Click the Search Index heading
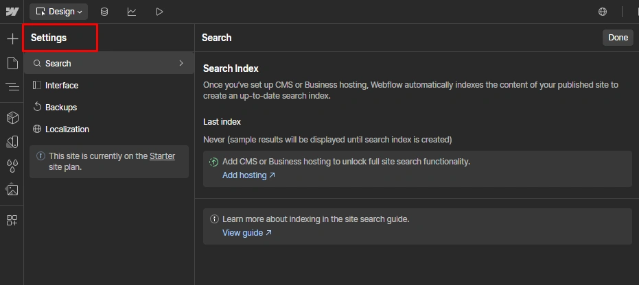This screenshot has width=639, height=285. click(x=231, y=69)
